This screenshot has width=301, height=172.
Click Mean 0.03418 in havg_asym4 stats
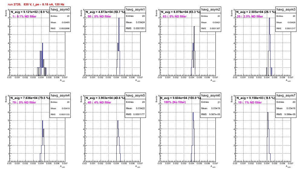(60, 108)
